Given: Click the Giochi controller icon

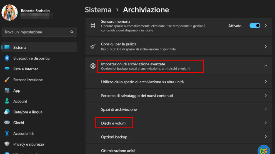Looking at the screenshot, I should tap(7, 123).
